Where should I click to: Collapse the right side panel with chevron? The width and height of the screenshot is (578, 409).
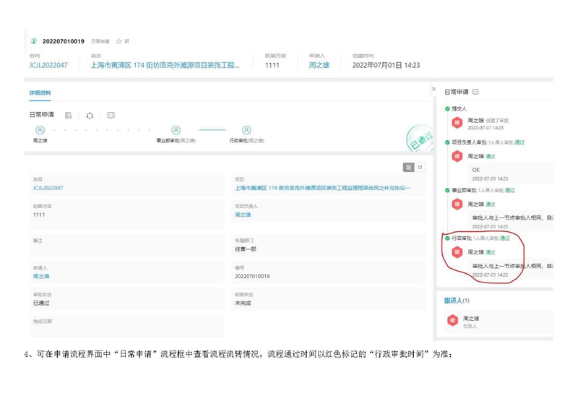[433, 90]
